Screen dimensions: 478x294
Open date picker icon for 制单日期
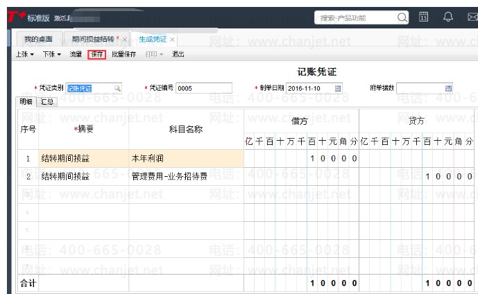coord(338,88)
